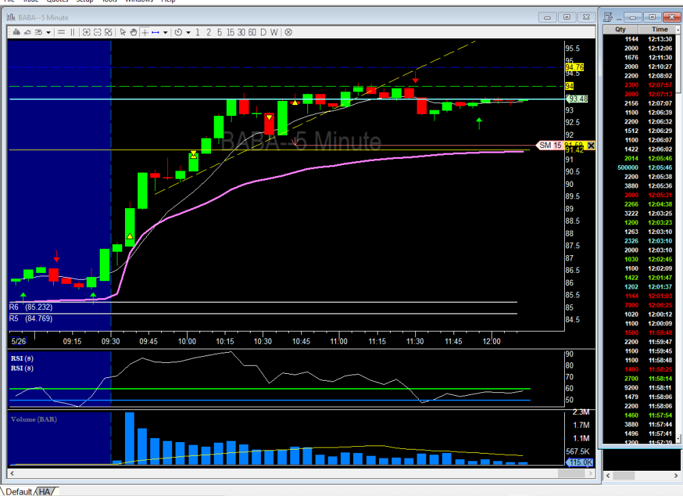Click the Time and Sales window title icon

(608, 18)
